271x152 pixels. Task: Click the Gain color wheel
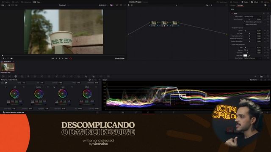[63, 94]
